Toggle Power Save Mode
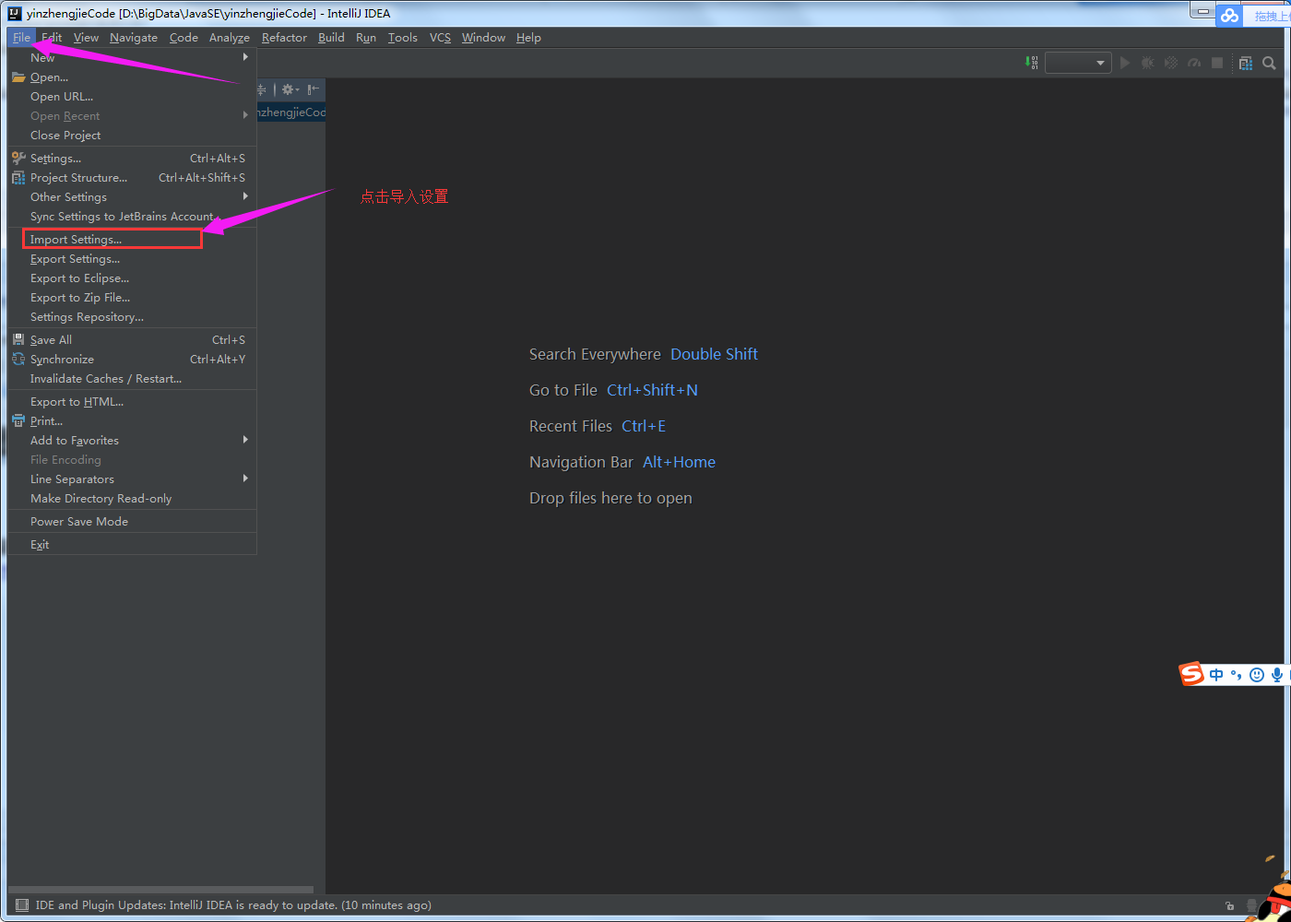 coord(132,521)
